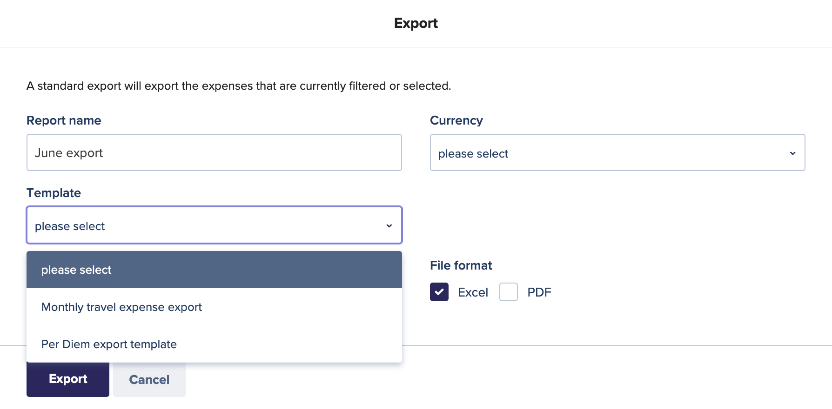Click the dark Export button

point(68,379)
